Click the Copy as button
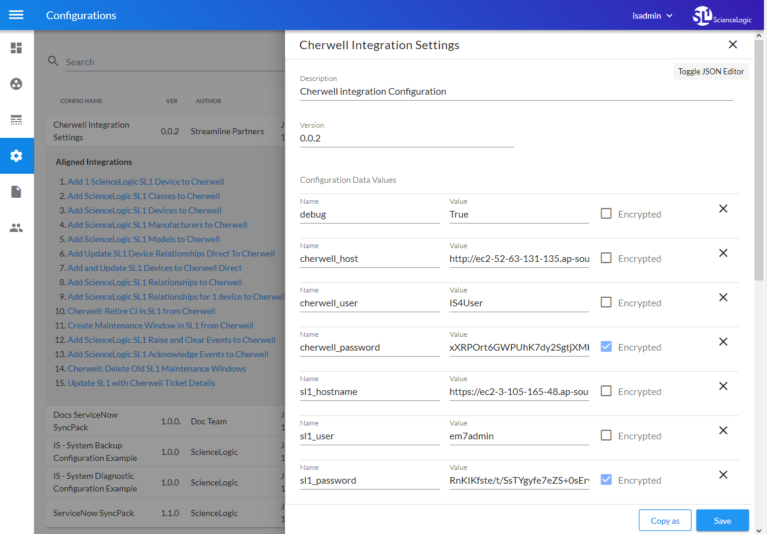This screenshot has width=767, height=534. [x=665, y=521]
